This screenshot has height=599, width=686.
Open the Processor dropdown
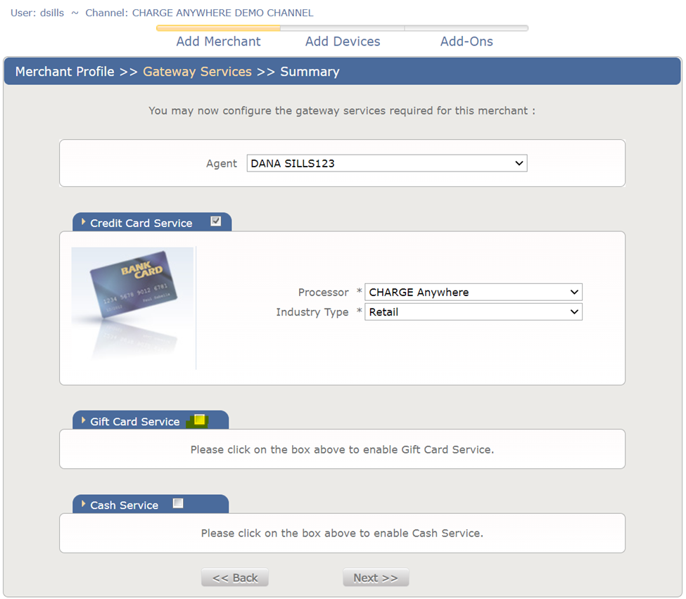pyautogui.click(x=473, y=292)
